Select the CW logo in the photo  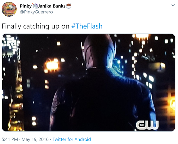click(147, 125)
